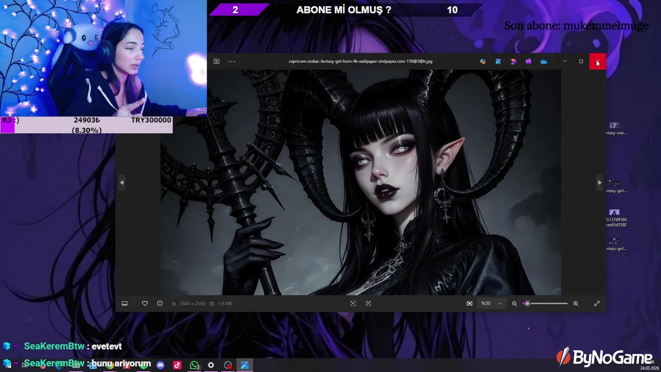Open the OBS Studio taskbar icon
661x372 pixels.
coord(228,365)
